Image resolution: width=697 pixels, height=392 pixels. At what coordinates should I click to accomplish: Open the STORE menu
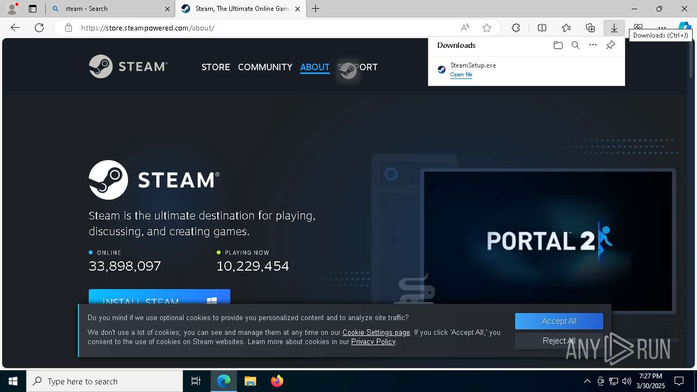click(216, 67)
